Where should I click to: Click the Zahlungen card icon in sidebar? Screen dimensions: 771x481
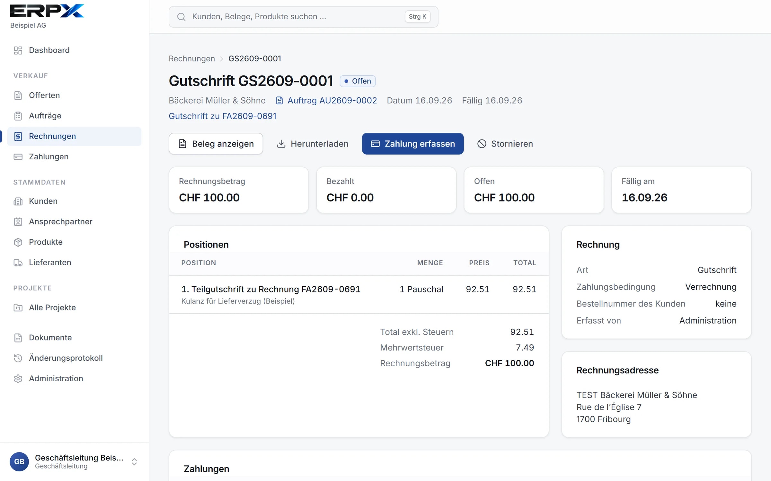click(18, 157)
